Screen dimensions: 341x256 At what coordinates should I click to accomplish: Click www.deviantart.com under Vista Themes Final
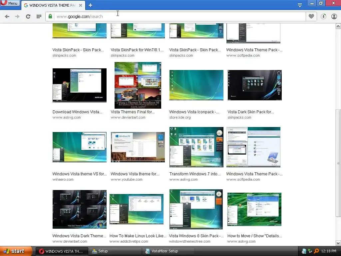[x=128, y=118]
